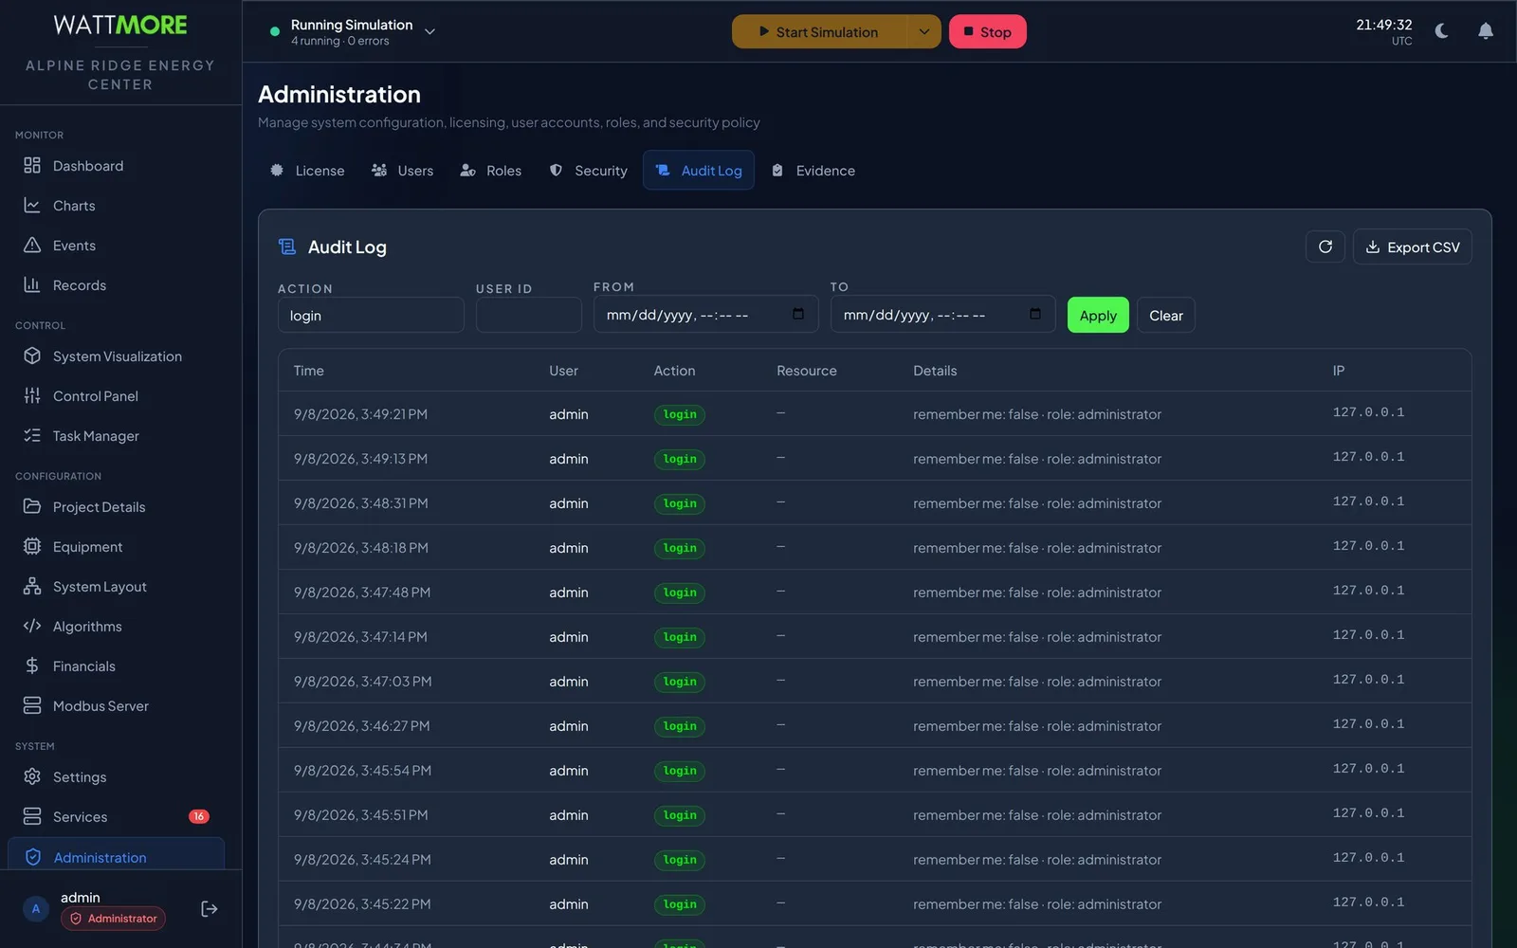Click the WATTMORE logo
1517x948 pixels.
[120, 26]
